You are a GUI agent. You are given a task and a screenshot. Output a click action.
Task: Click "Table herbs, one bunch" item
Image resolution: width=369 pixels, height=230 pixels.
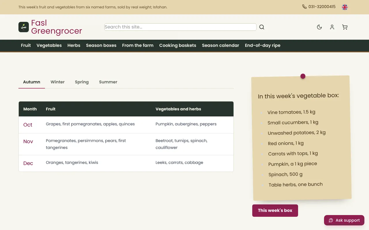point(295,185)
